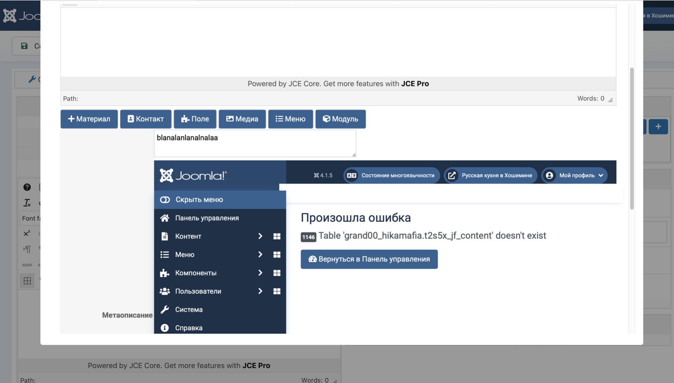Screen dimensions: 674x383
Task: Click the Материал editor button
Action: [x=89, y=119]
